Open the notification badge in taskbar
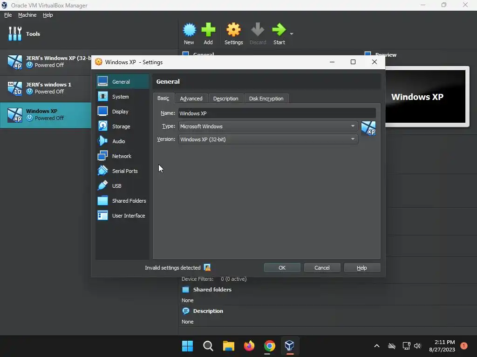Viewport: 477px width, 357px height. click(x=464, y=346)
